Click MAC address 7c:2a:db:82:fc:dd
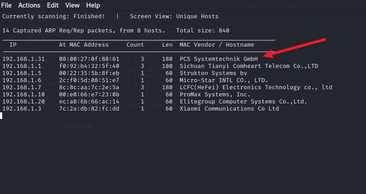This screenshot has width=366, height=194. click(89, 109)
